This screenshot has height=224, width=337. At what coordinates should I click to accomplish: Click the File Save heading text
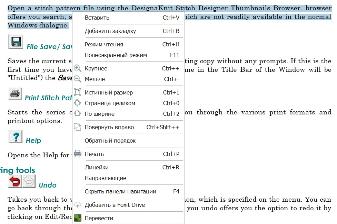tap(49, 47)
